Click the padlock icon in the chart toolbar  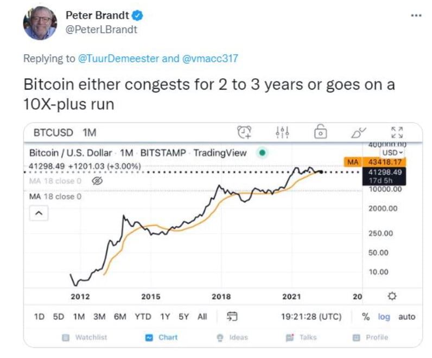click(320, 131)
